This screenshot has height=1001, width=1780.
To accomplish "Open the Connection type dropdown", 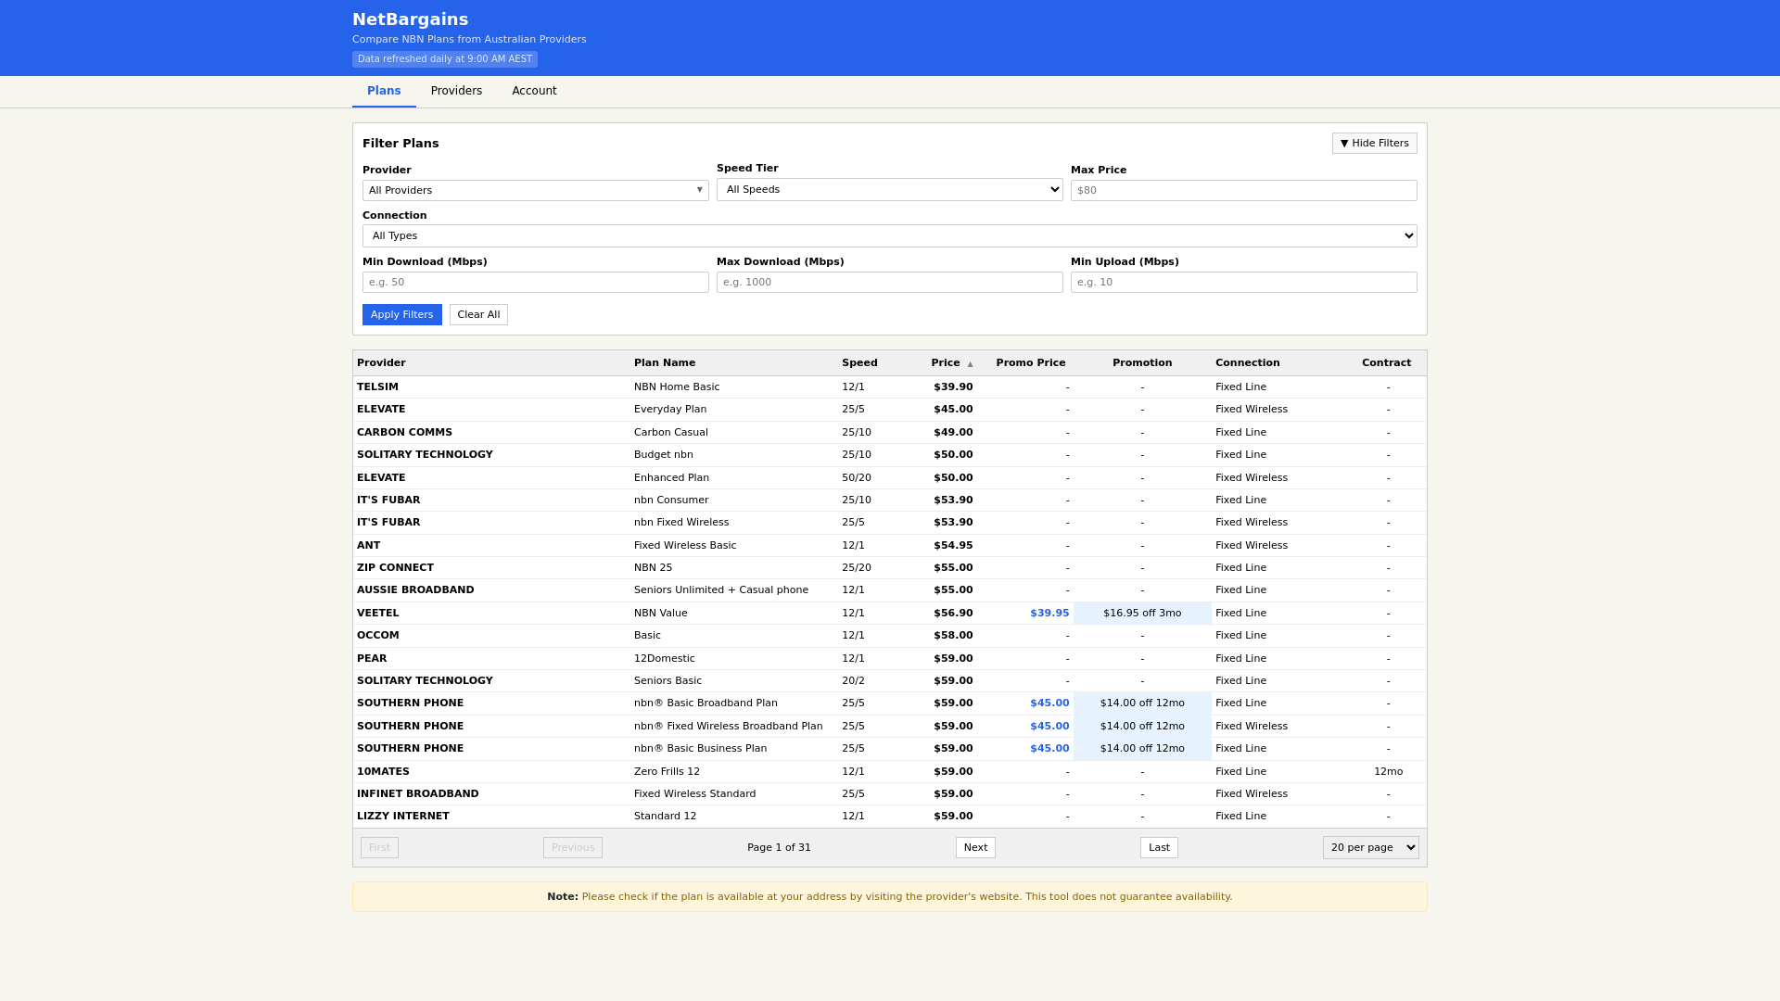I will (x=889, y=236).
